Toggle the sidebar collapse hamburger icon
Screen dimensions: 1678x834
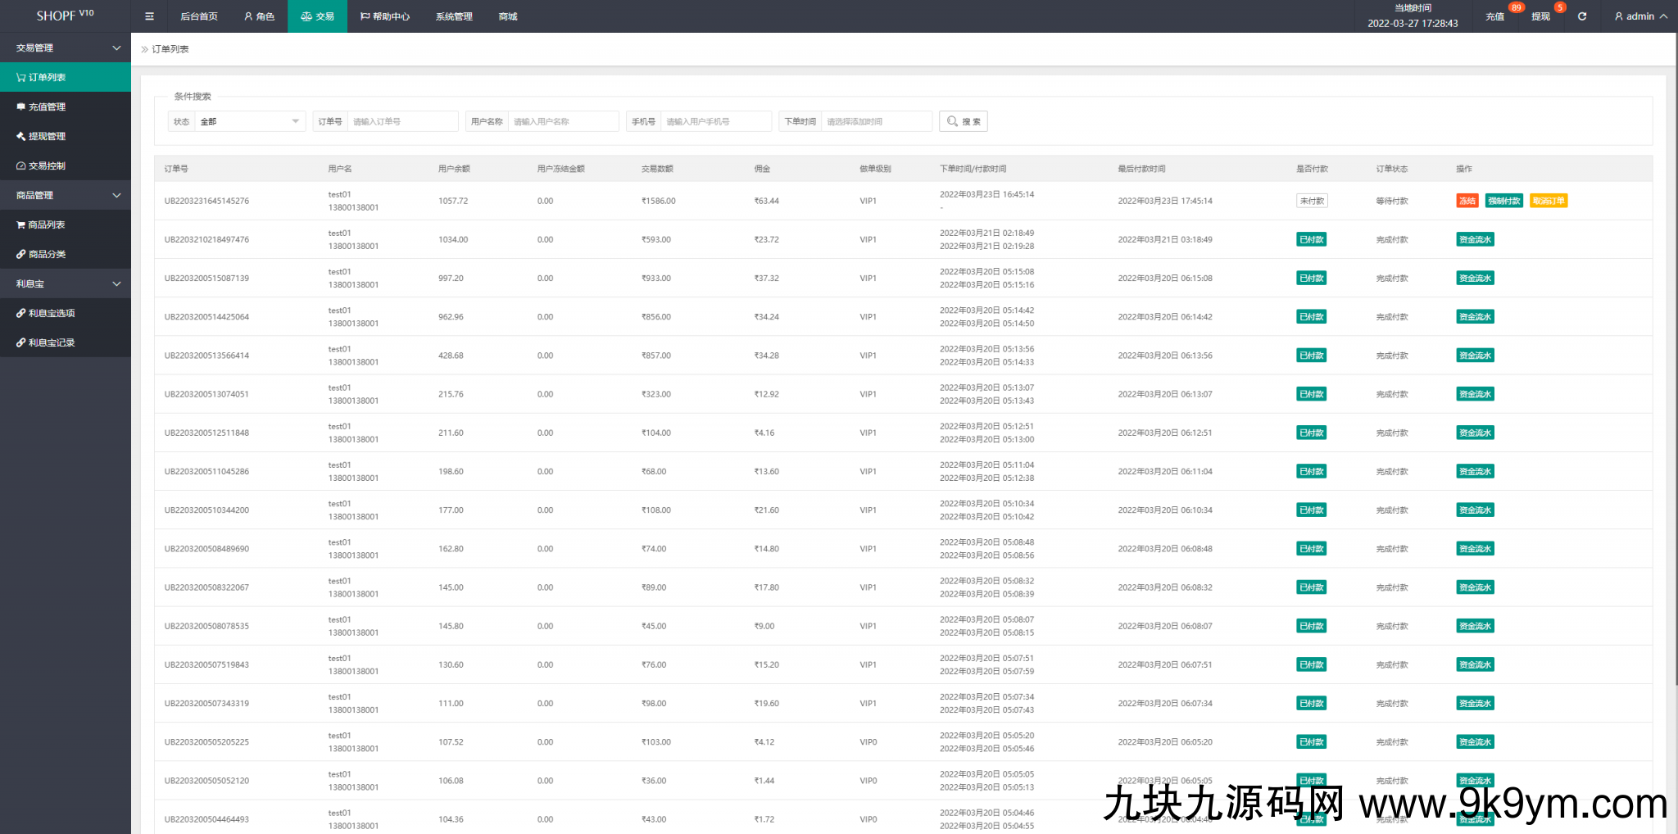pyautogui.click(x=149, y=16)
